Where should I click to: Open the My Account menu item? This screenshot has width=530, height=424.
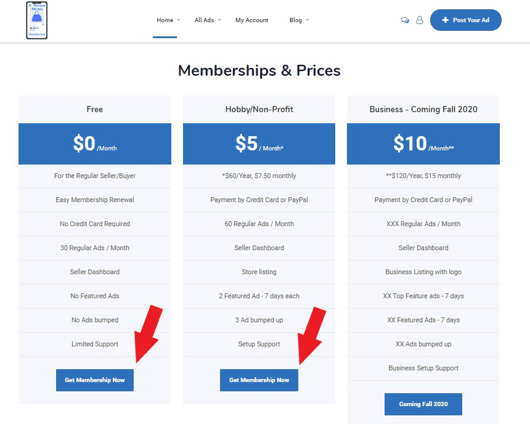coord(252,20)
